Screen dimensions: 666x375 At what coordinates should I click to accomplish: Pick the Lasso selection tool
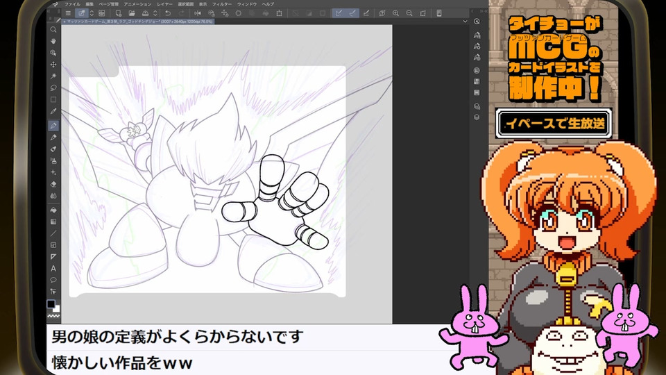click(53, 88)
